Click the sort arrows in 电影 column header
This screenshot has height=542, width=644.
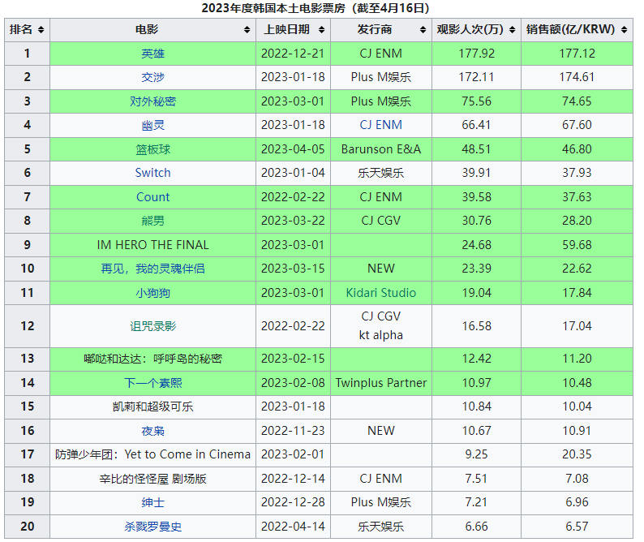pos(247,30)
